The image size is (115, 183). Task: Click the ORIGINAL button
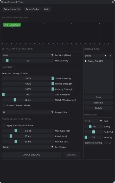point(72,155)
